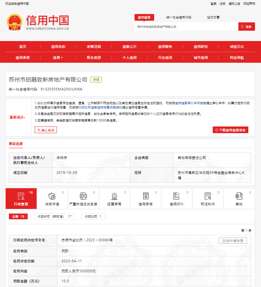261x287 pixels.
Task: Click the magnifier search button 搜索
Action: point(247,27)
